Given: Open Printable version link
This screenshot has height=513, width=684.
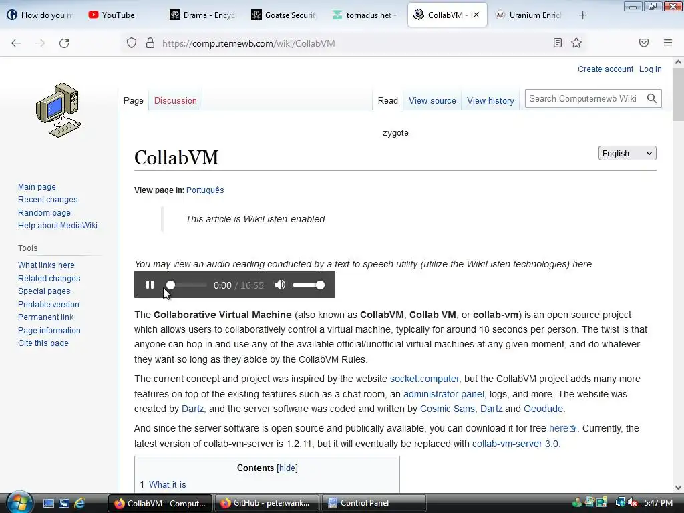Looking at the screenshot, I should click(48, 304).
